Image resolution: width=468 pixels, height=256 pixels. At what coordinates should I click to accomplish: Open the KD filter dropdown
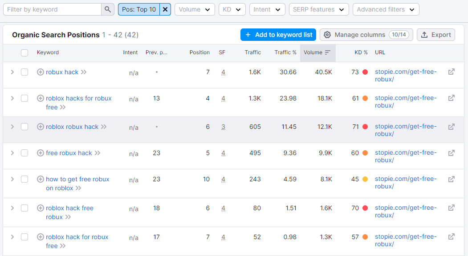232,9
